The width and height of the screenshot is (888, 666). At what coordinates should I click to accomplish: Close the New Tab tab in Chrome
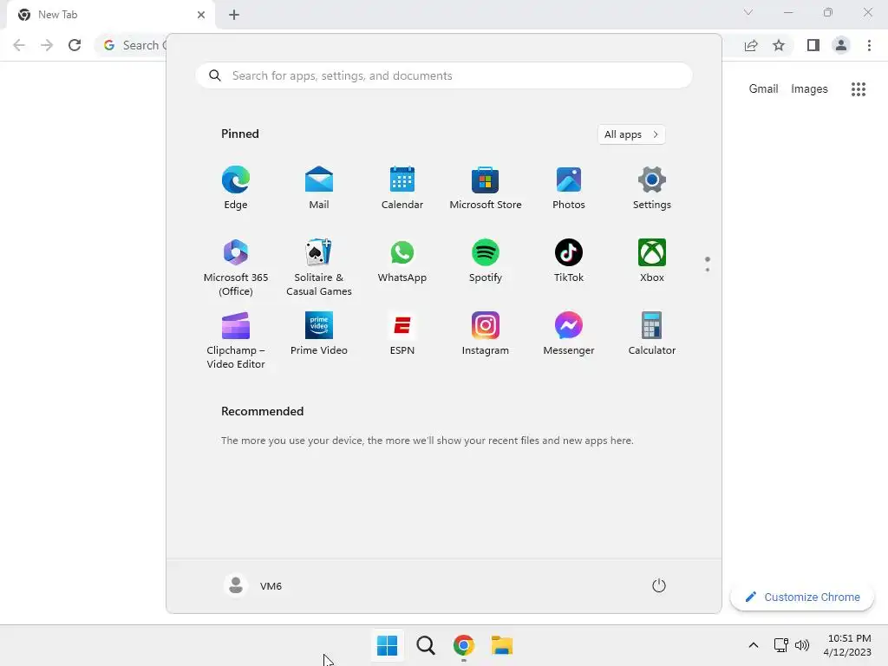coord(201,15)
